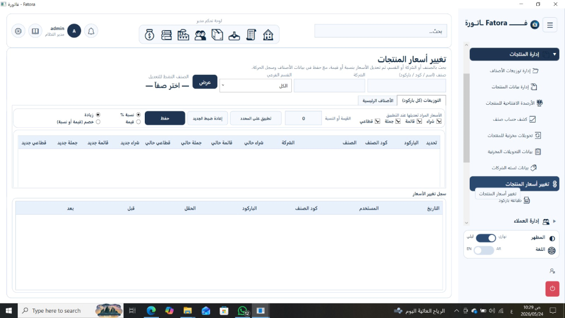The image size is (565, 318).
Task: Select the زيادة radio button
Action: click(98, 115)
